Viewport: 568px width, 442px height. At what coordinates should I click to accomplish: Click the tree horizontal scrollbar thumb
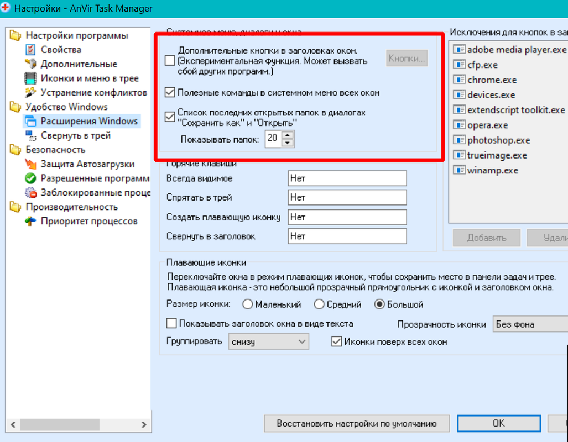(x=60, y=425)
